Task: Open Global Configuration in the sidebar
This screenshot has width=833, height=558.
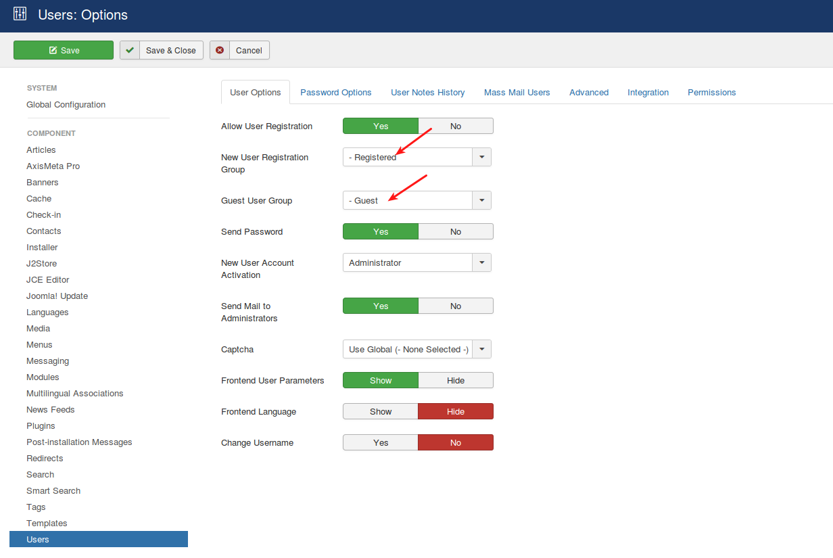Action: coord(66,104)
